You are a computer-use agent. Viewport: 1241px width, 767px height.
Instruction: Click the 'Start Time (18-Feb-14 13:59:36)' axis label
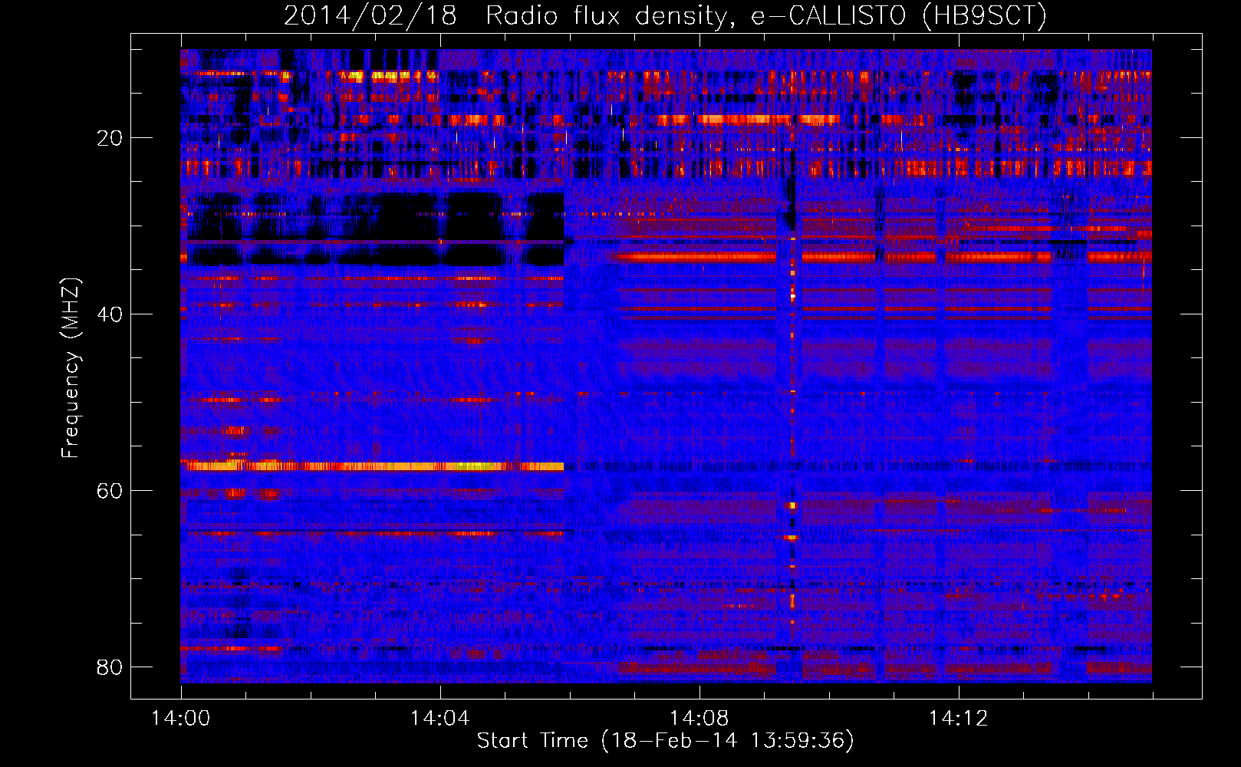(665, 741)
